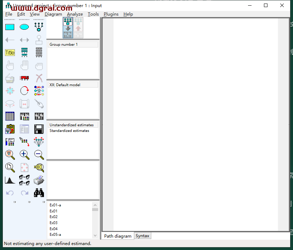Select the move objects truck tool

(24, 78)
